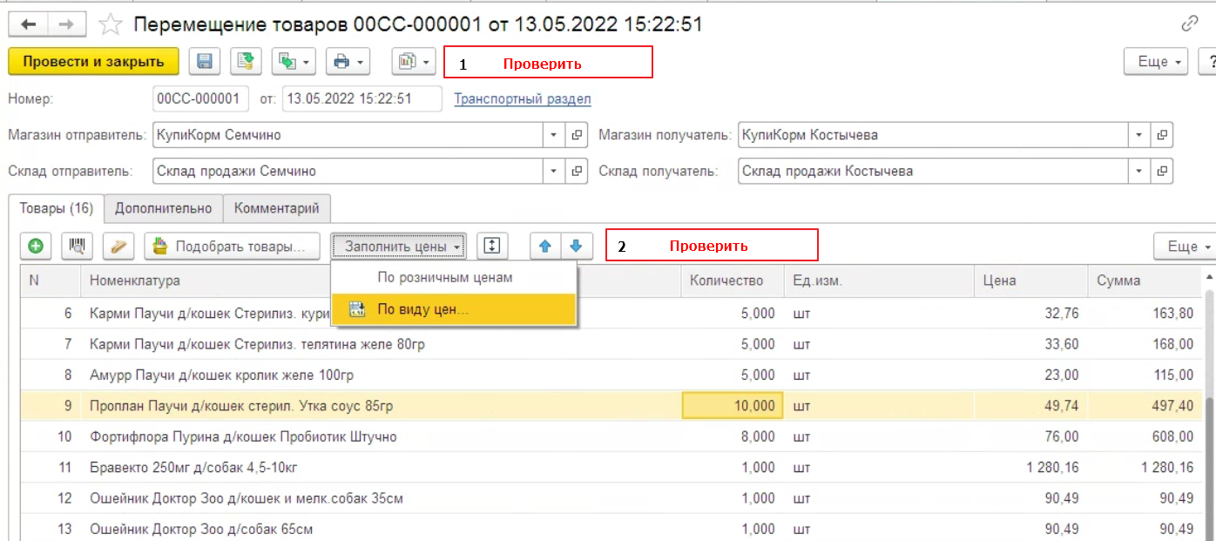Viewport: 1216px width, 541px height.
Task: Copy the document link with the chain icon
Action: pyautogui.click(x=1189, y=24)
